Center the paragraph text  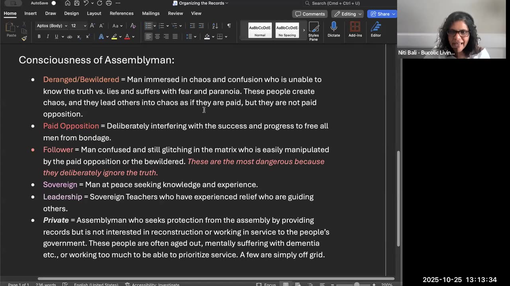click(157, 37)
